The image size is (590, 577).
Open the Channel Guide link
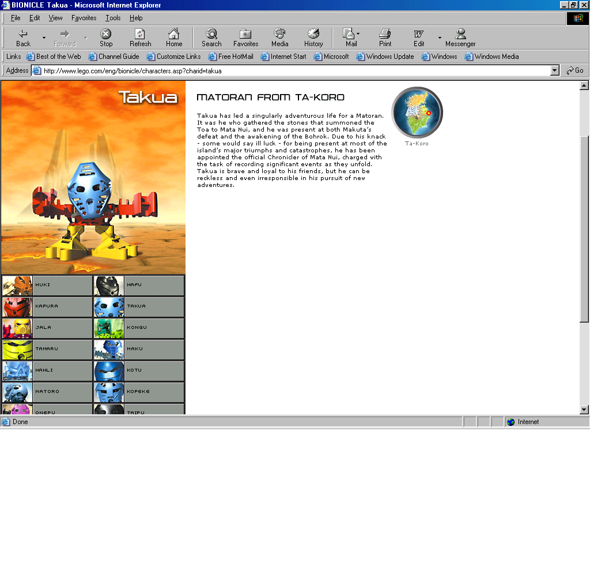114,57
